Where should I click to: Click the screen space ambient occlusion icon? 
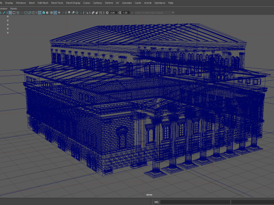(x=69, y=13)
